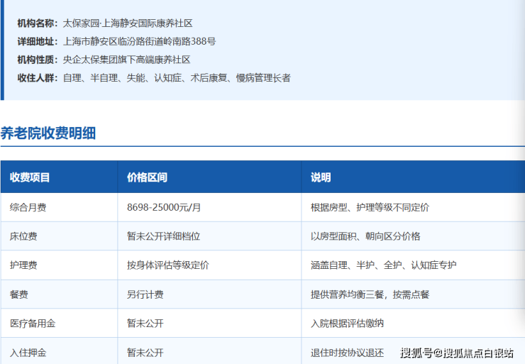Select the 医疗备用金 row label
The image size is (525, 364).
pos(33,323)
